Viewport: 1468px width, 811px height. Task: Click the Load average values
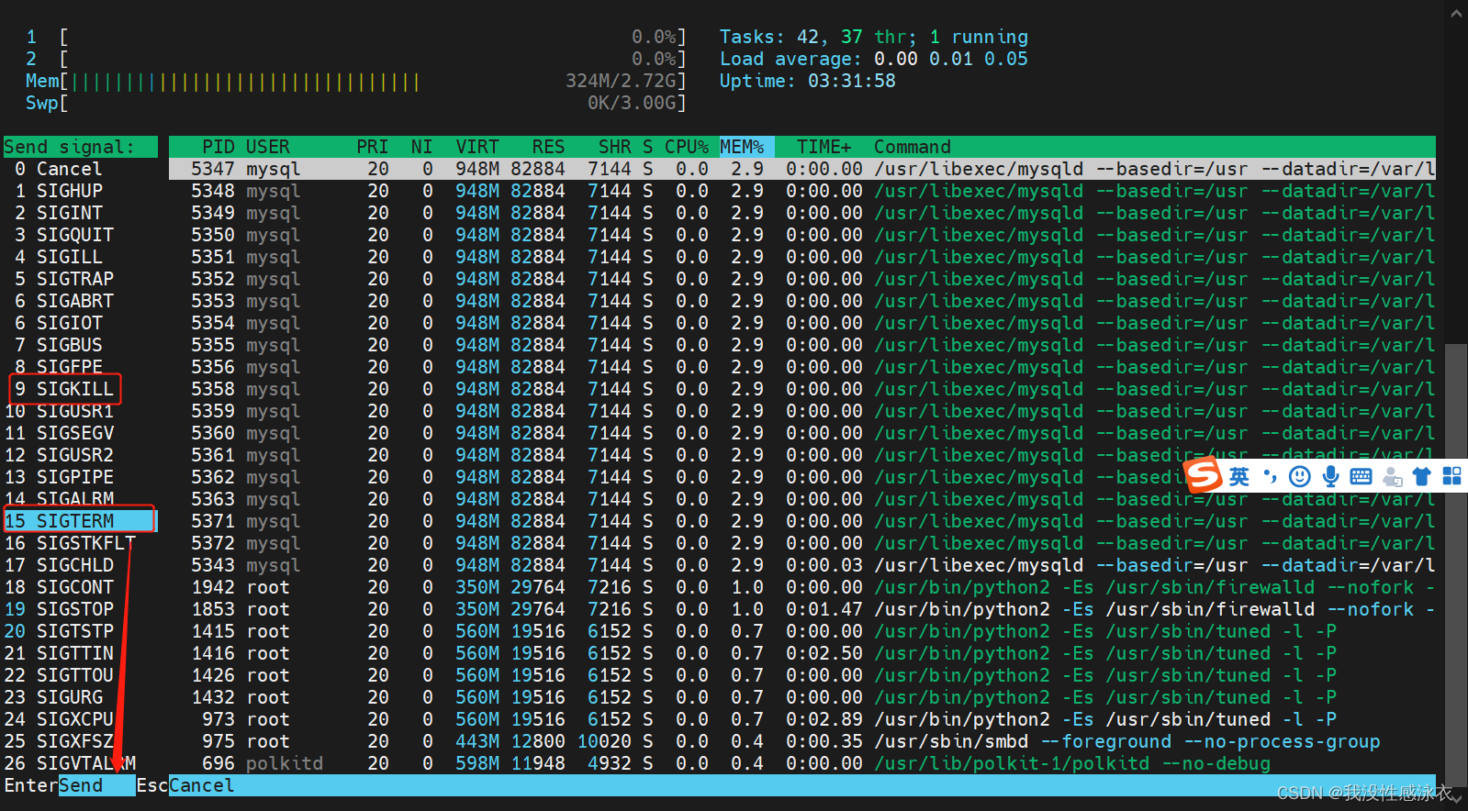[x=951, y=59]
